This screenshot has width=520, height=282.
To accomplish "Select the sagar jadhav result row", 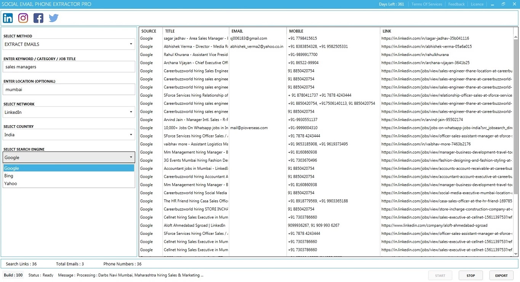I will (196, 38).
